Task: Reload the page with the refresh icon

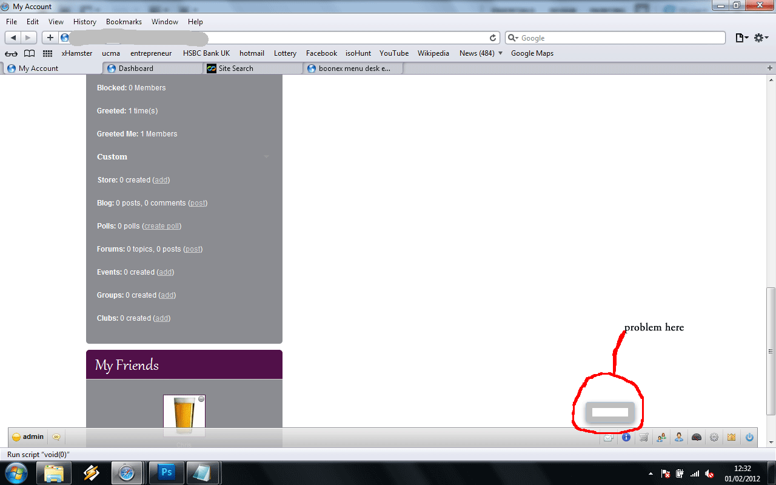Action: coord(493,38)
